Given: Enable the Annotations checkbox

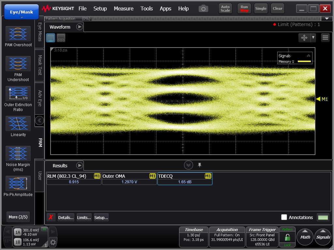Looking at the screenshot, I should coord(284,217).
